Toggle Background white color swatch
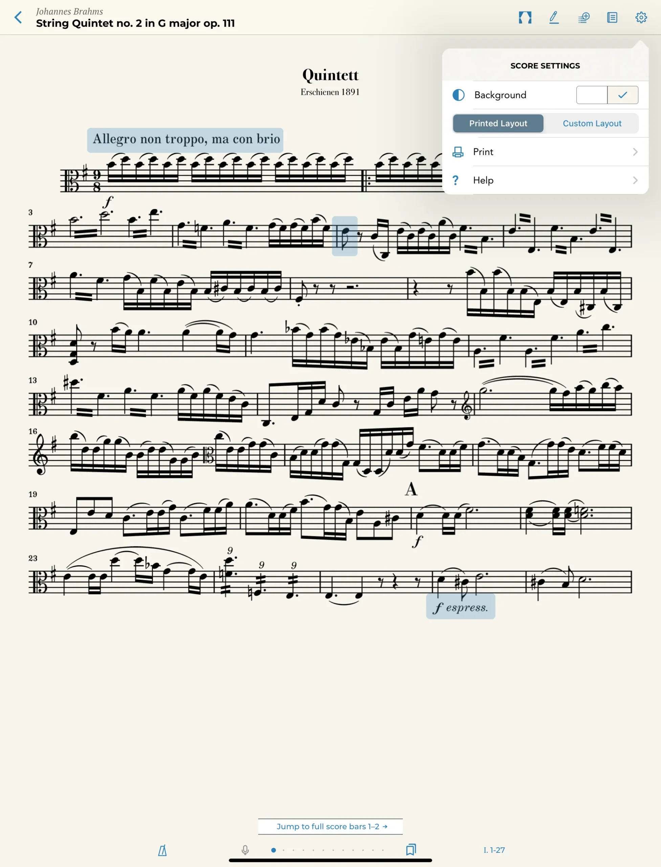This screenshot has width=661, height=867. [592, 94]
